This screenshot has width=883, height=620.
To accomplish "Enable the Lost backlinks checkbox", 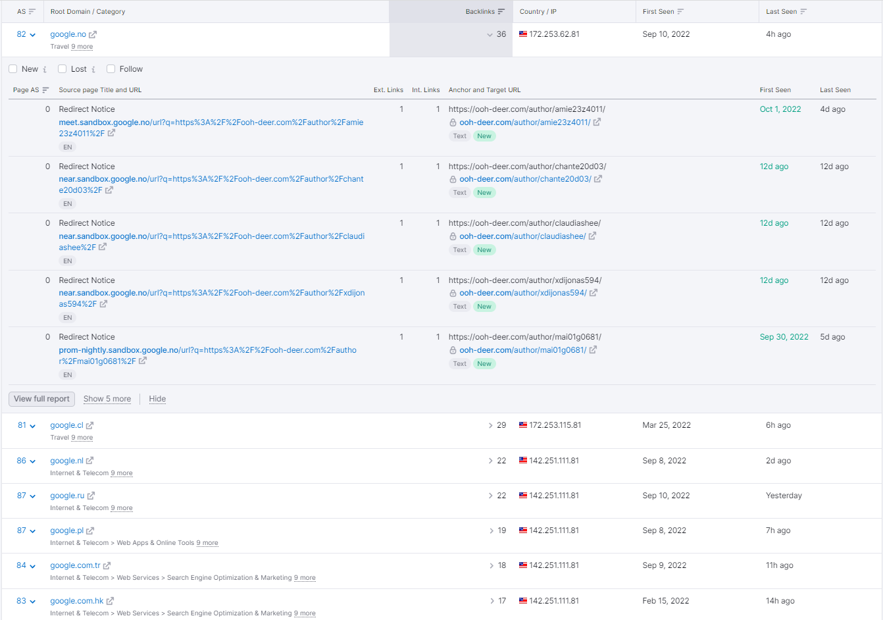I will [x=62, y=69].
